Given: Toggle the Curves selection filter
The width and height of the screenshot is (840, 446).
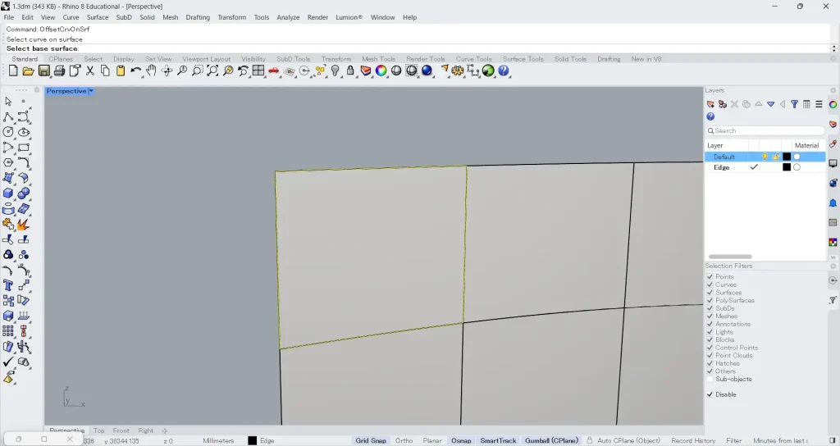Looking at the screenshot, I should pos(710,284).
